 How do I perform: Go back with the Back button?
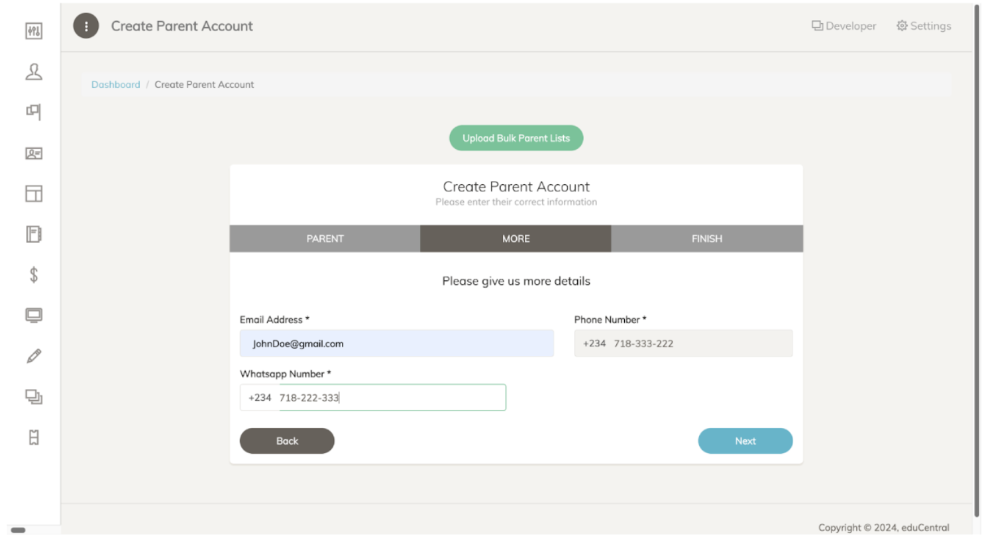(x=287, y=441)
